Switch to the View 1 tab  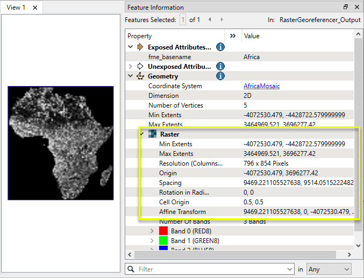pos(16,8)
